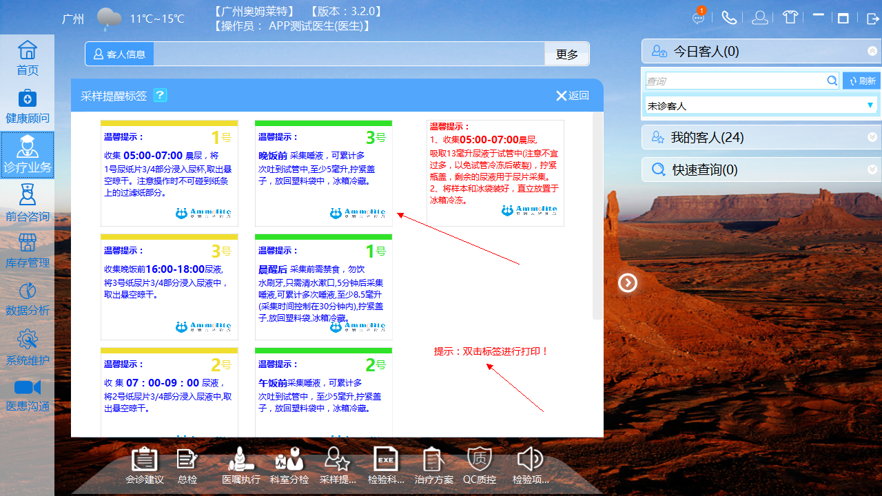
Task: Click the 操作员 APP测试医生 text
Action: (x=293, y=26)
